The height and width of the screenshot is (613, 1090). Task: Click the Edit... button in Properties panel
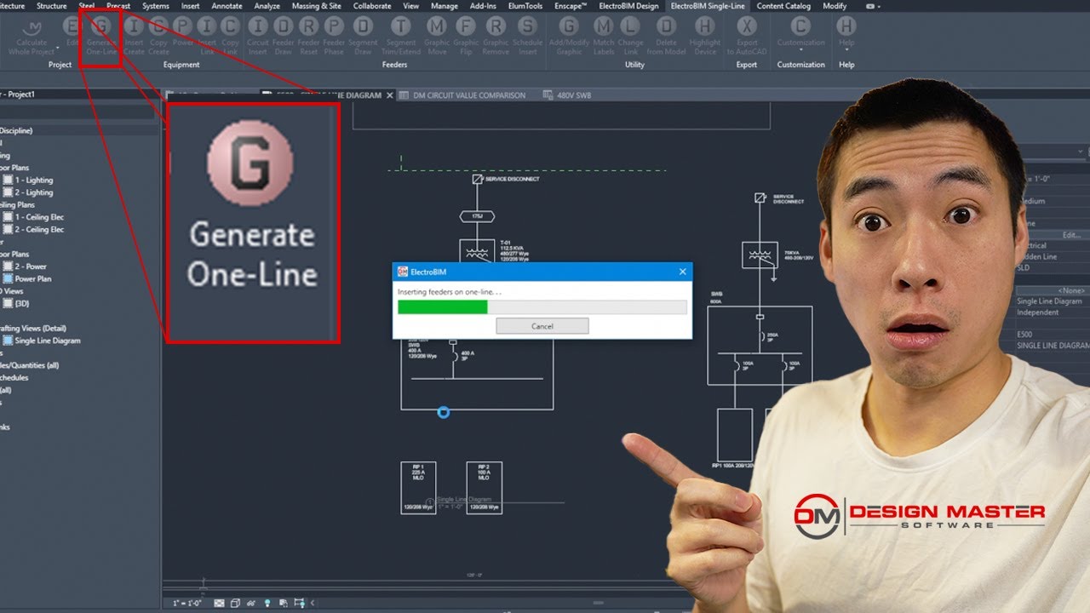[1071, 234]
